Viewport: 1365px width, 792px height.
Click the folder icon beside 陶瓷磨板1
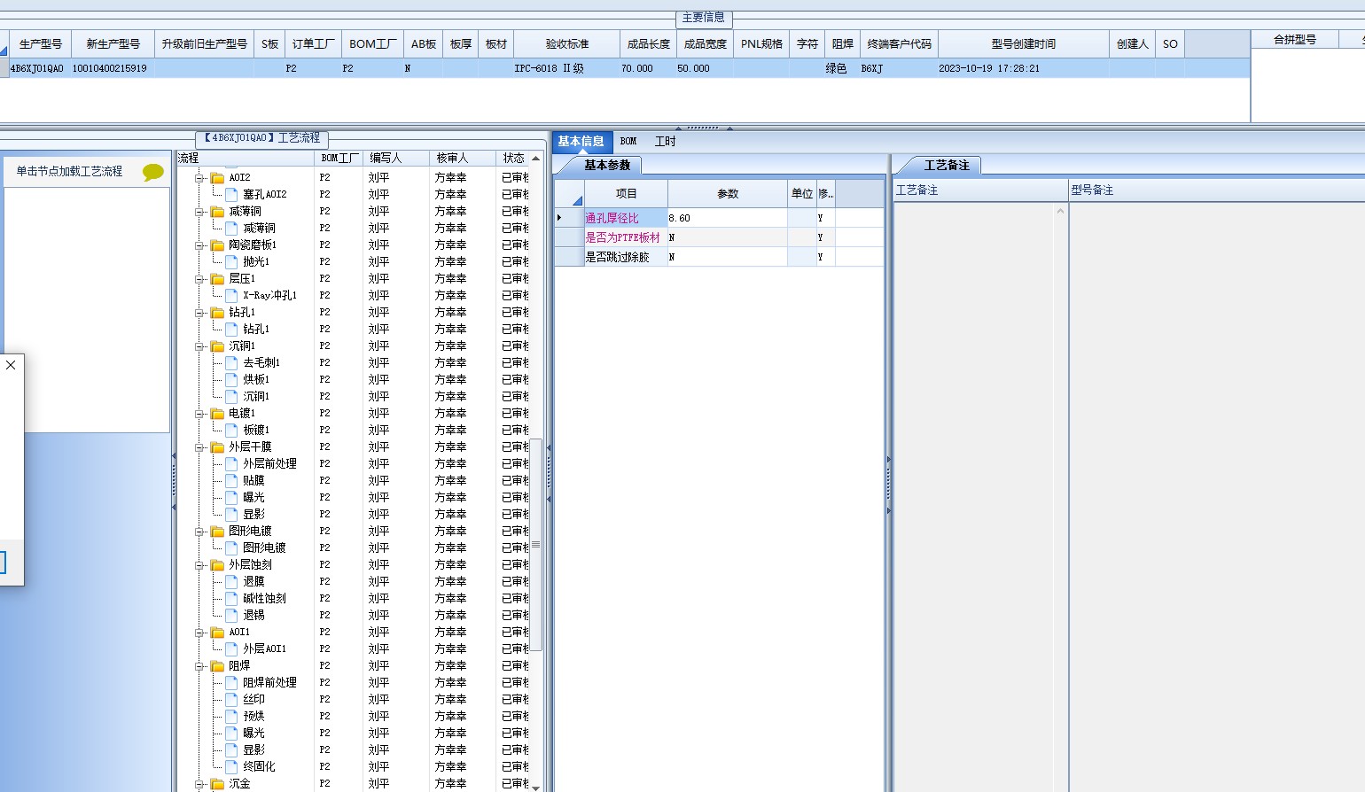coord(217,245)
